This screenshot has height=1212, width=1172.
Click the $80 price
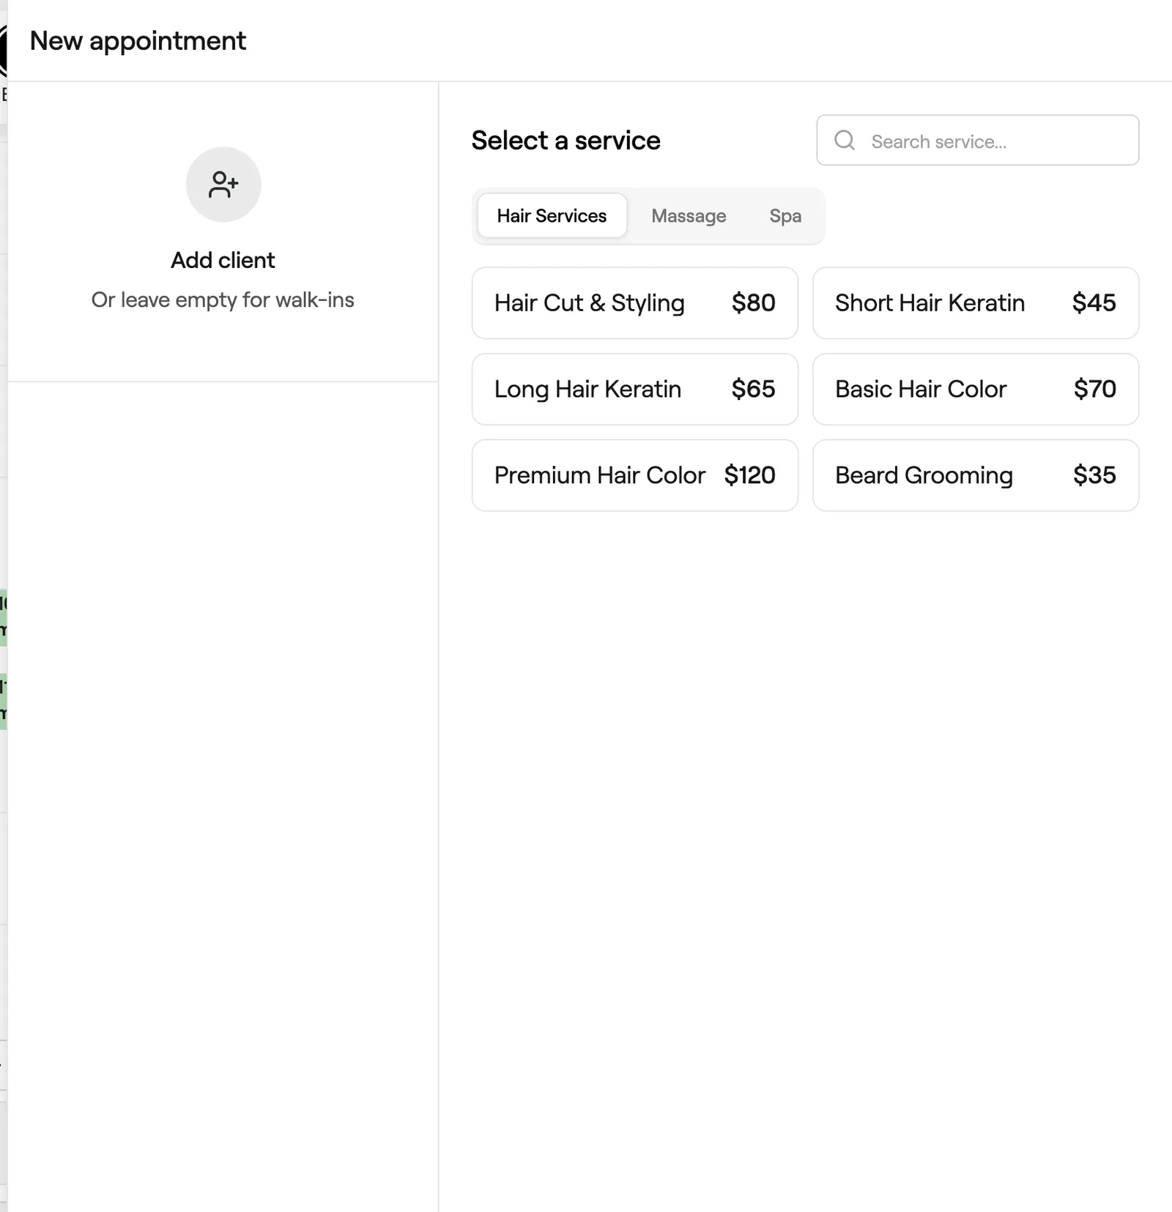[x=753, y=302]
